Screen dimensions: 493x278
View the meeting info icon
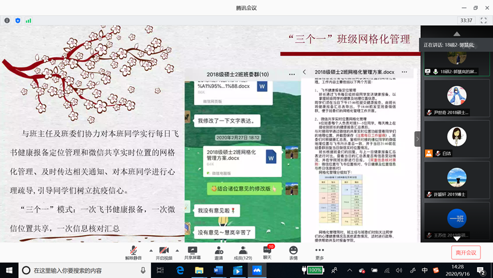[7, 21]
